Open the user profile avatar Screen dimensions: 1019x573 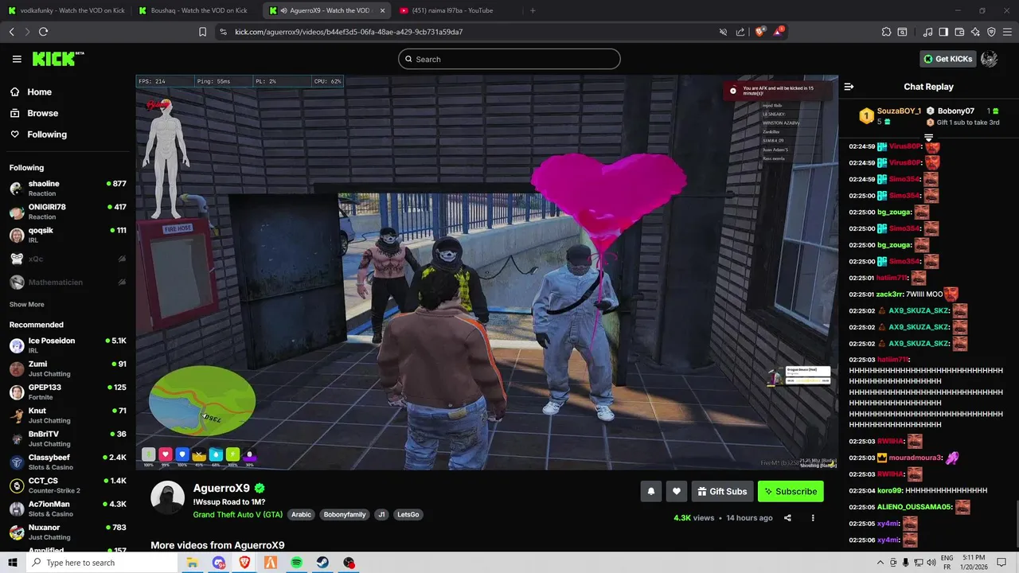(989, 59)
